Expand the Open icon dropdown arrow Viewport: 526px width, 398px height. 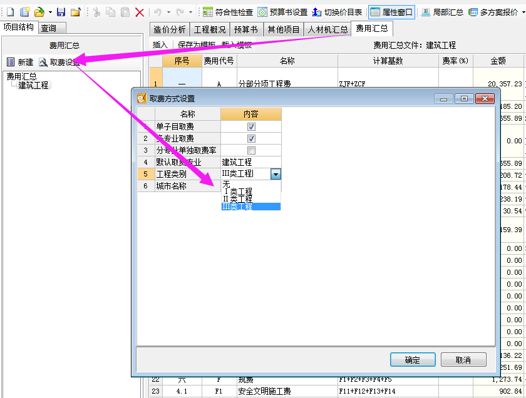point(50,13)
